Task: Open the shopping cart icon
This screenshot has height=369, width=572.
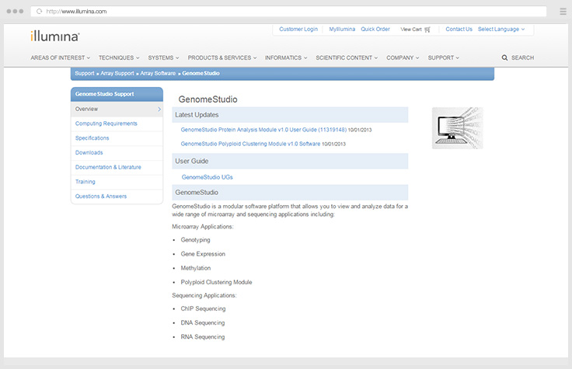Action: tap(427, 30)
